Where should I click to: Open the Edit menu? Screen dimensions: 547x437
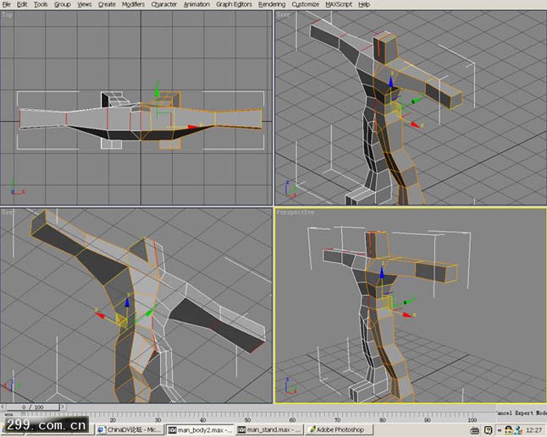[x=22, y=4]
